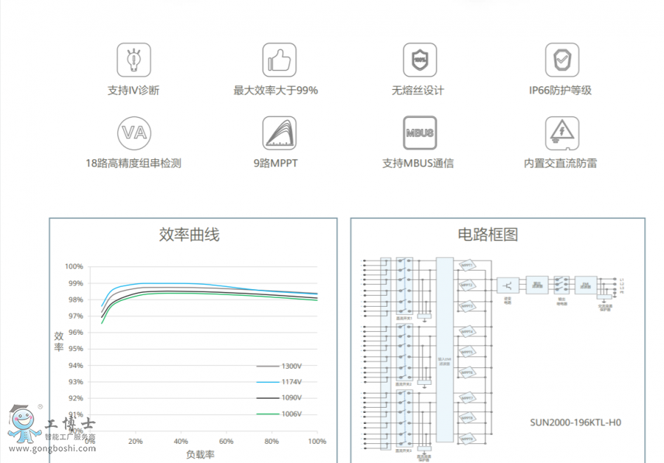The height and width of the screenshot is (463, 664).
Task: Click the 支持IV诊断 text label
Action: tap(134, 91)
